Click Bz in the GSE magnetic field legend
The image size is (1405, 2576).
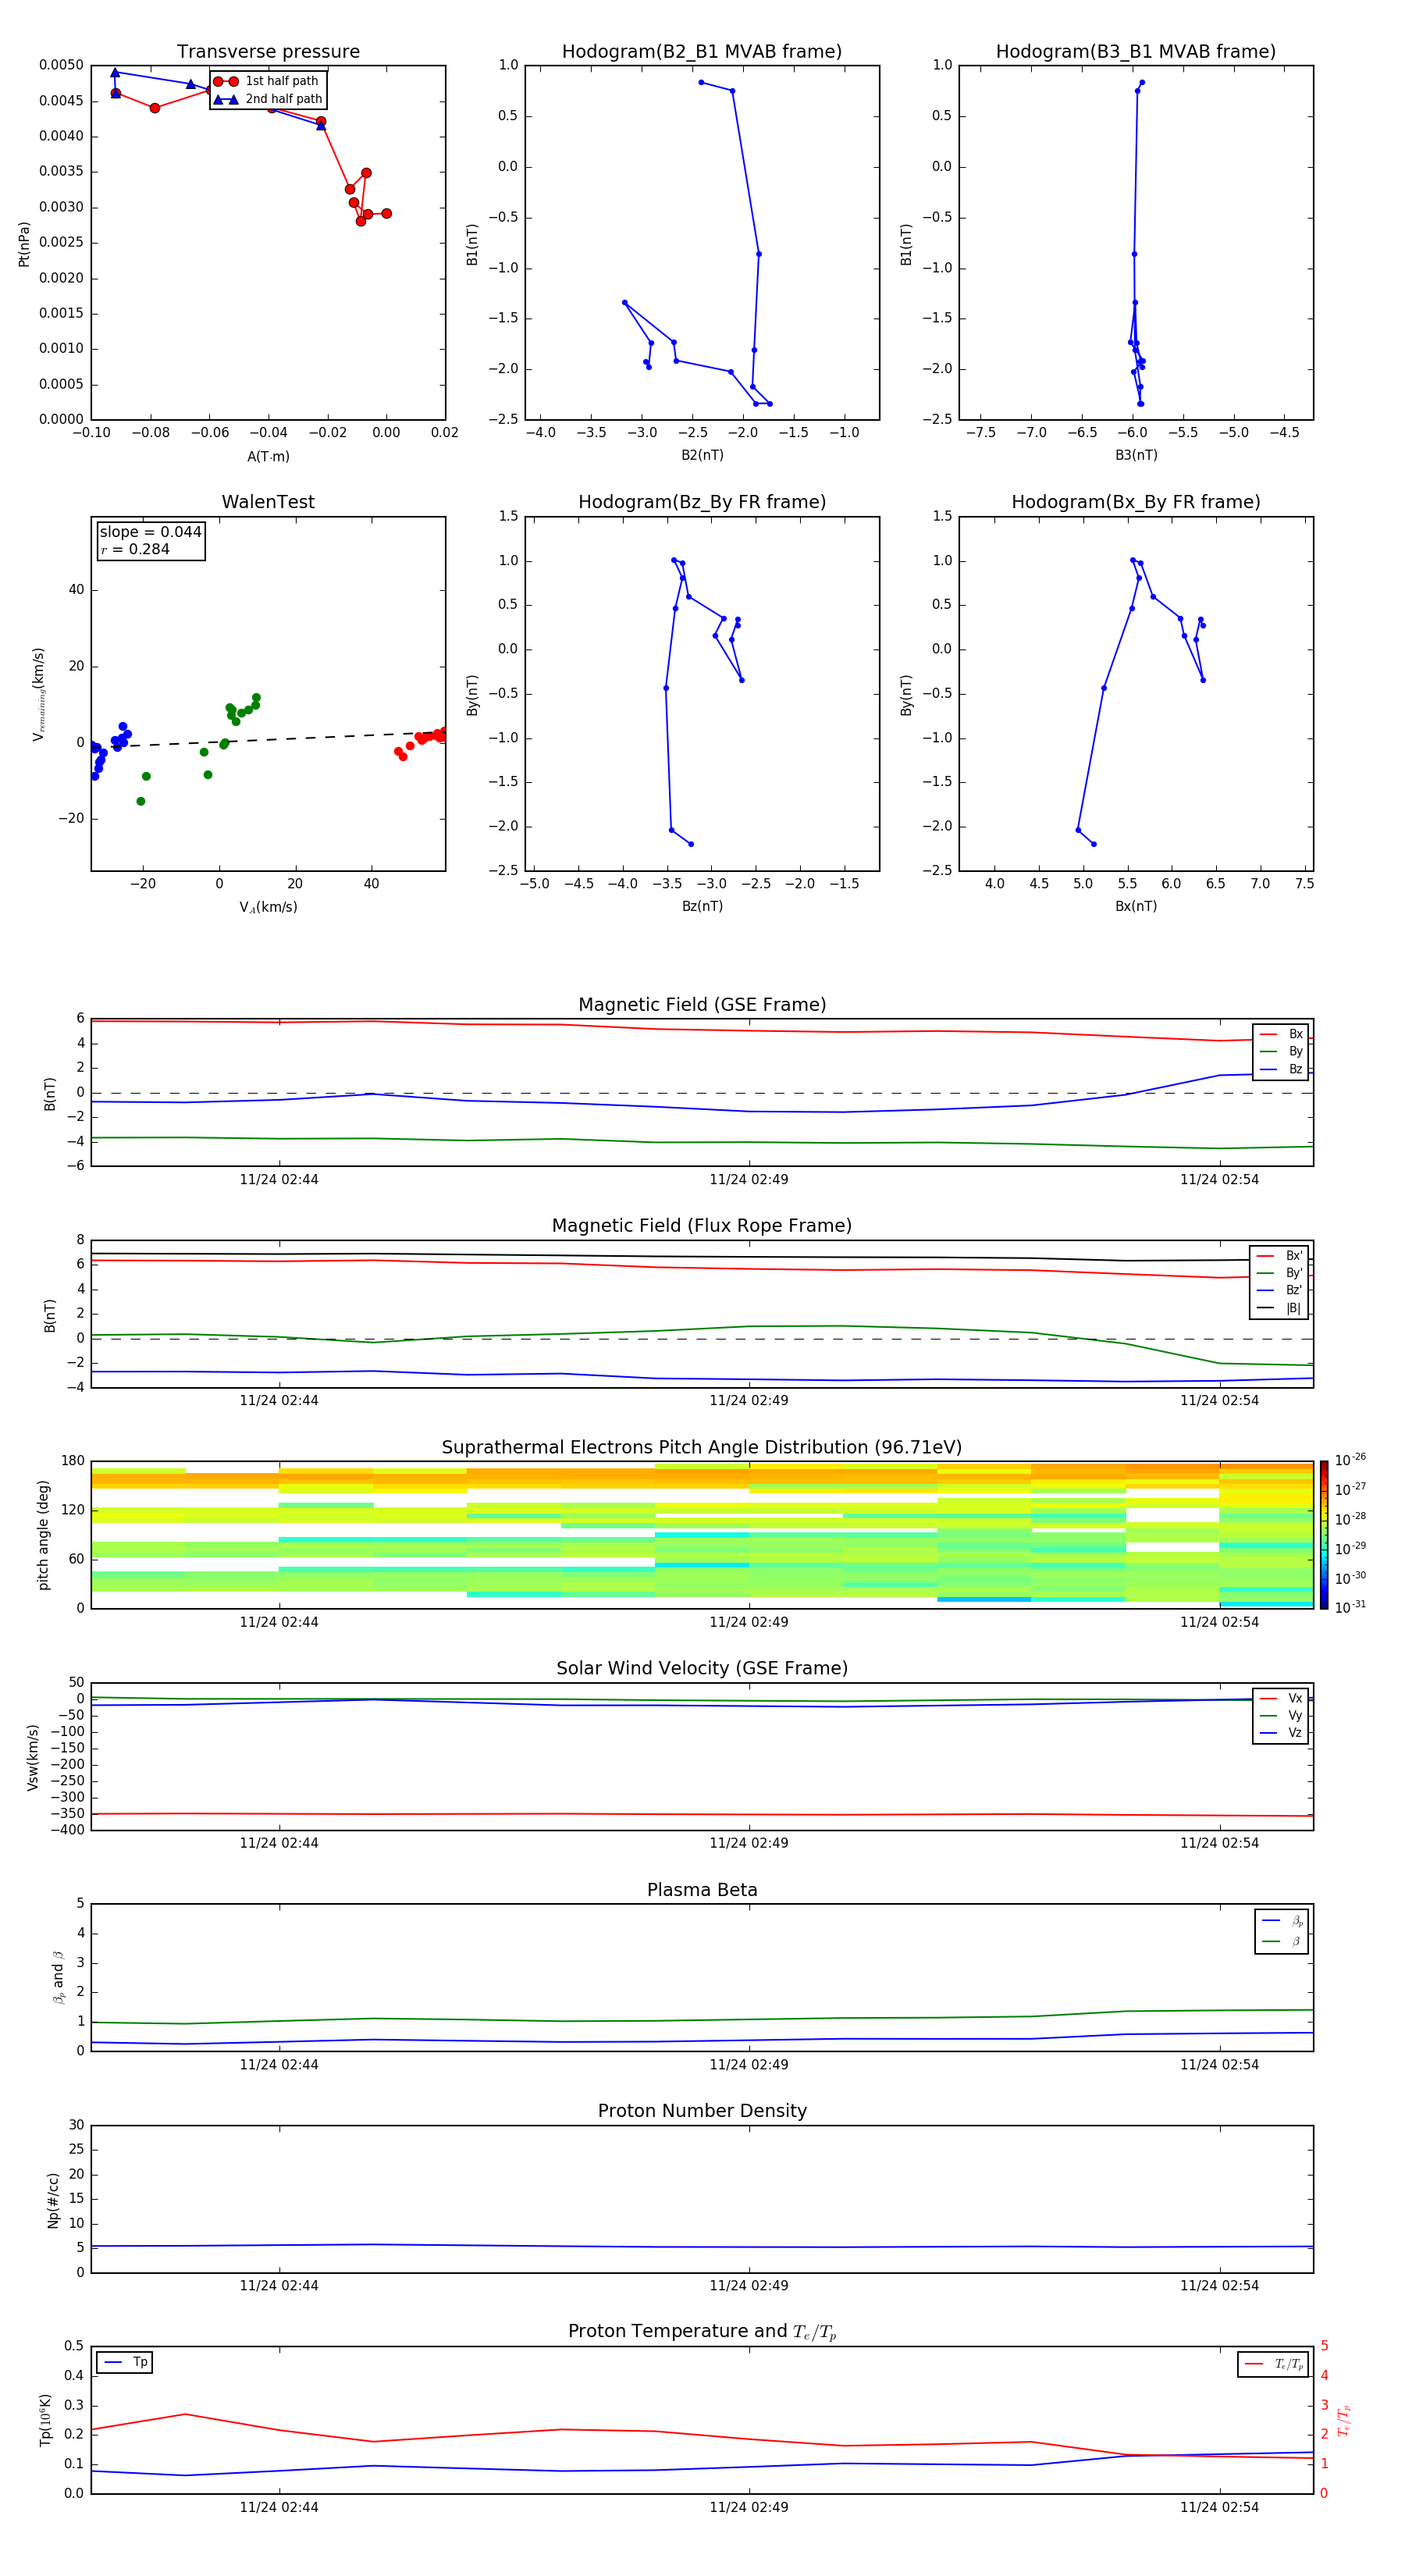1282,1070
